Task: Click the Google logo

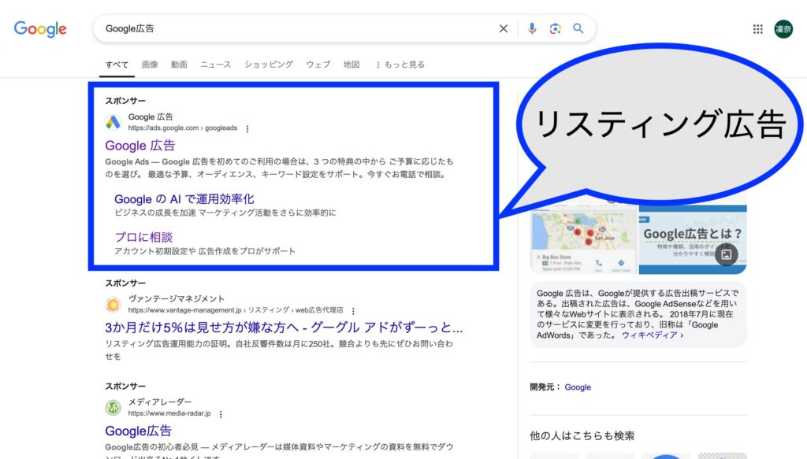Action: click(x=40, y=29)
